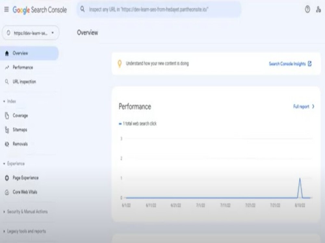Open Core Web Vitals in sidebar
Viewport: 325px width, 243px height.
[29, 192]
